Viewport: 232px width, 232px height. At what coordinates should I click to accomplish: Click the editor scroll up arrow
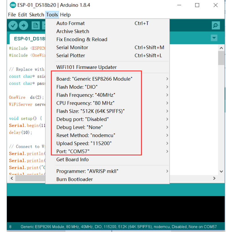pyautogui.click(x=221, y=48)
